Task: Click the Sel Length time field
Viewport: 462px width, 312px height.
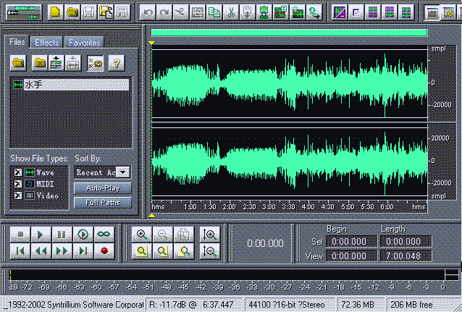Action: (406, 242)
